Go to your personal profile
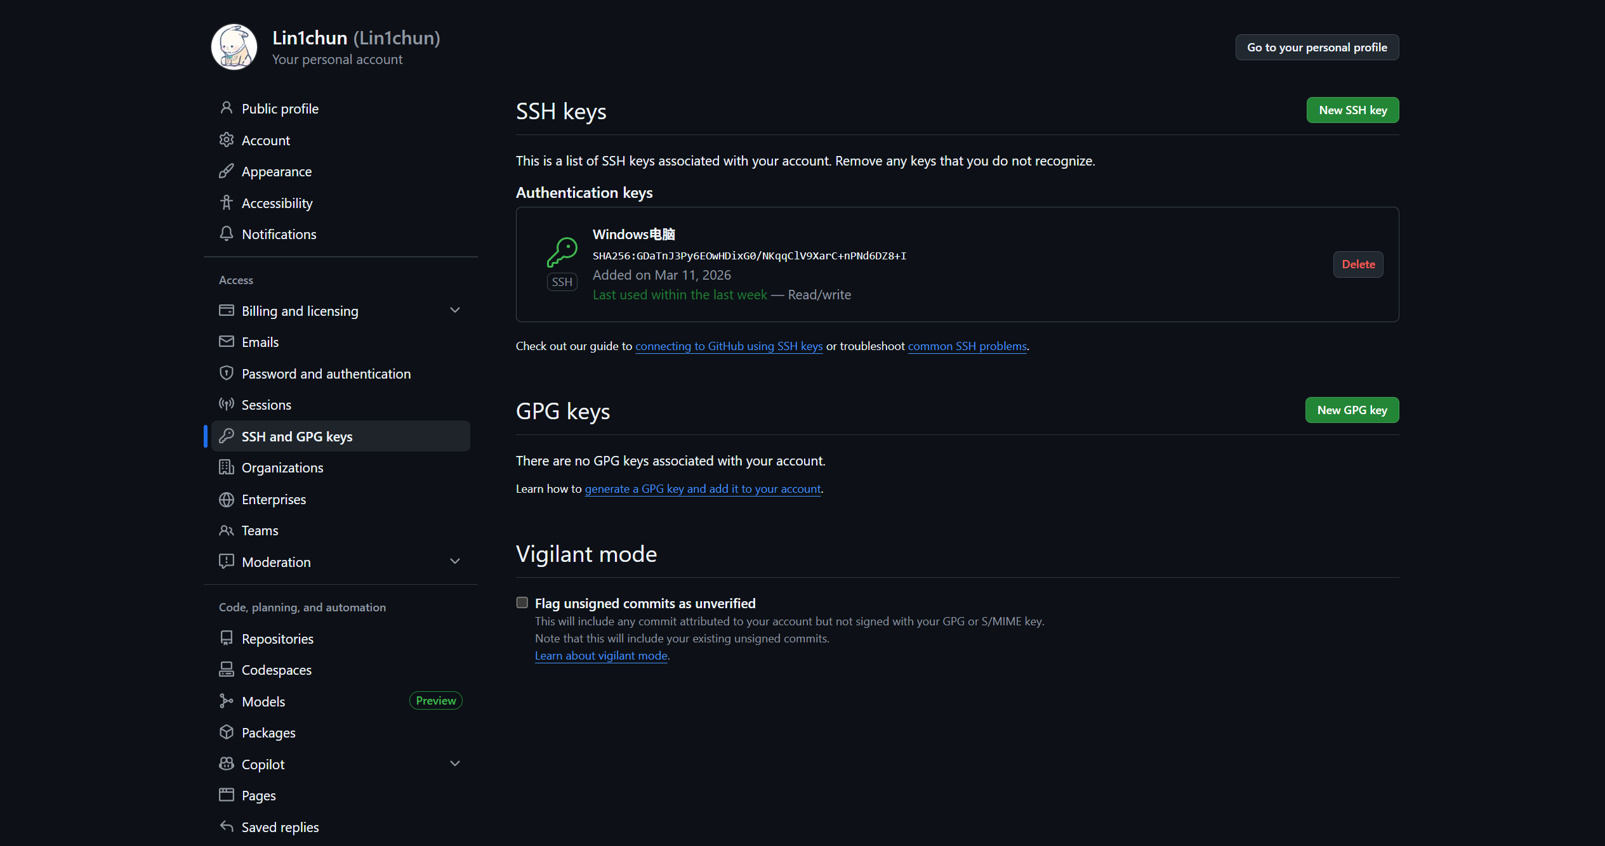The image size is (1605, 846). point(1317,48)
